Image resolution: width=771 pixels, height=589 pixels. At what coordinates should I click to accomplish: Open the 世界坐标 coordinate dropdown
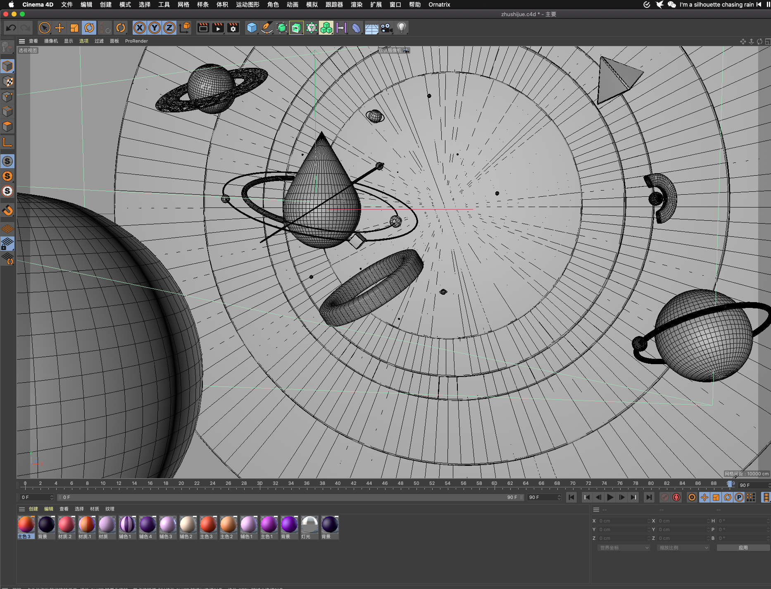point(623,548)
